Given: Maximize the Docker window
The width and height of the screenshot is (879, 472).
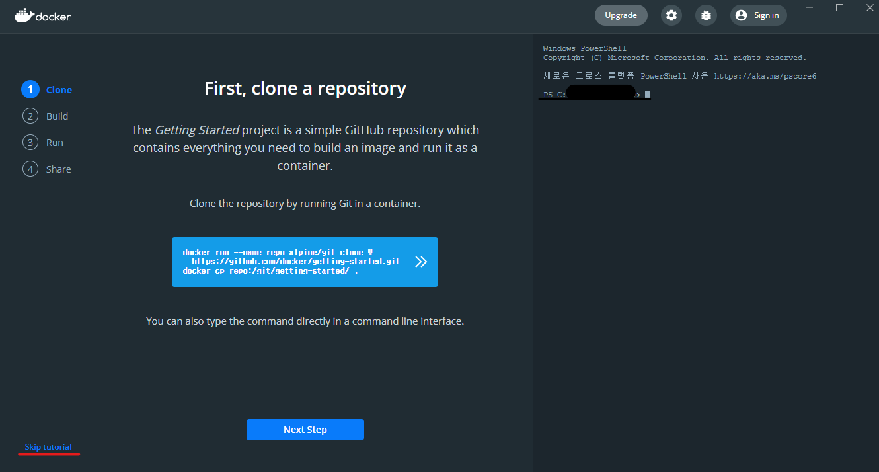Looking at the screenshot, I should coord(839,7).
